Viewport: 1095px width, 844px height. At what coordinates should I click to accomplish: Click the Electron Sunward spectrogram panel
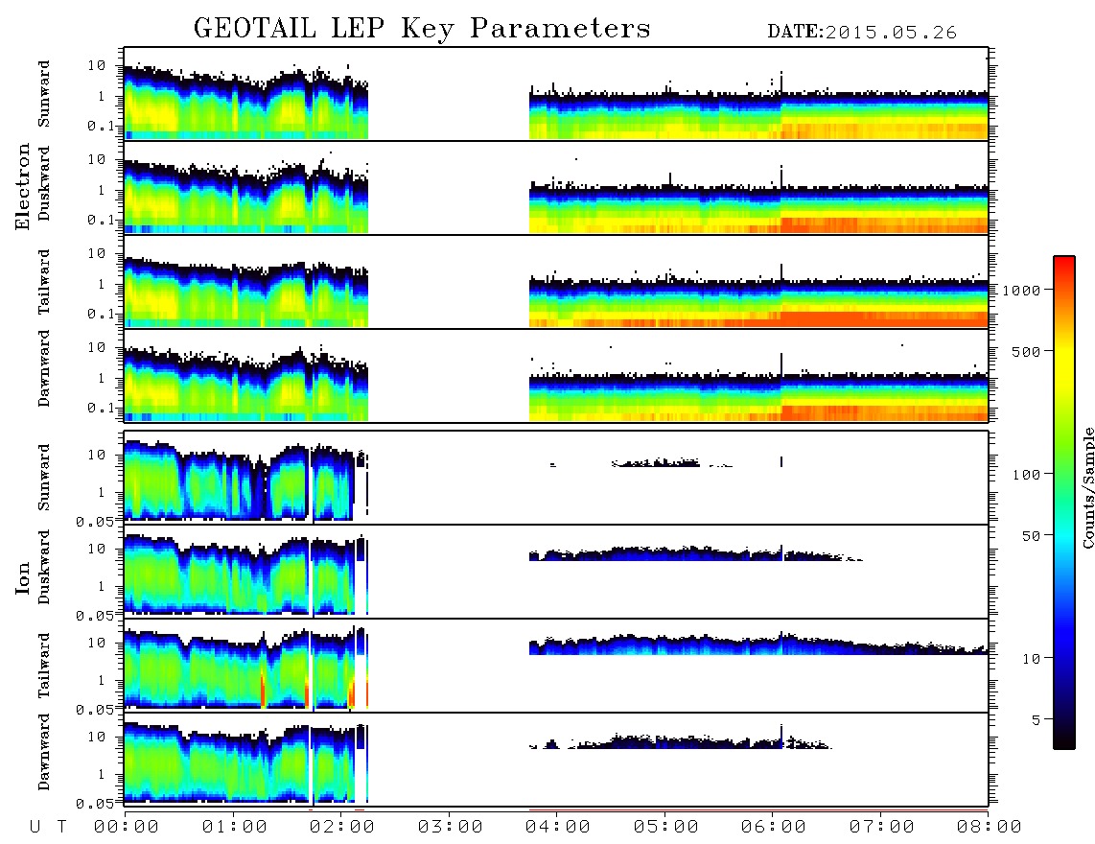(x=556, y=94)
